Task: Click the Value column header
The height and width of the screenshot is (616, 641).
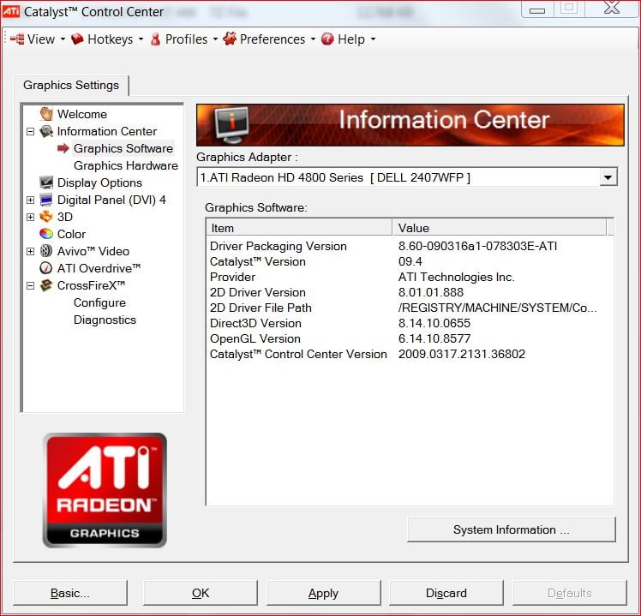Action: point(499,228)
